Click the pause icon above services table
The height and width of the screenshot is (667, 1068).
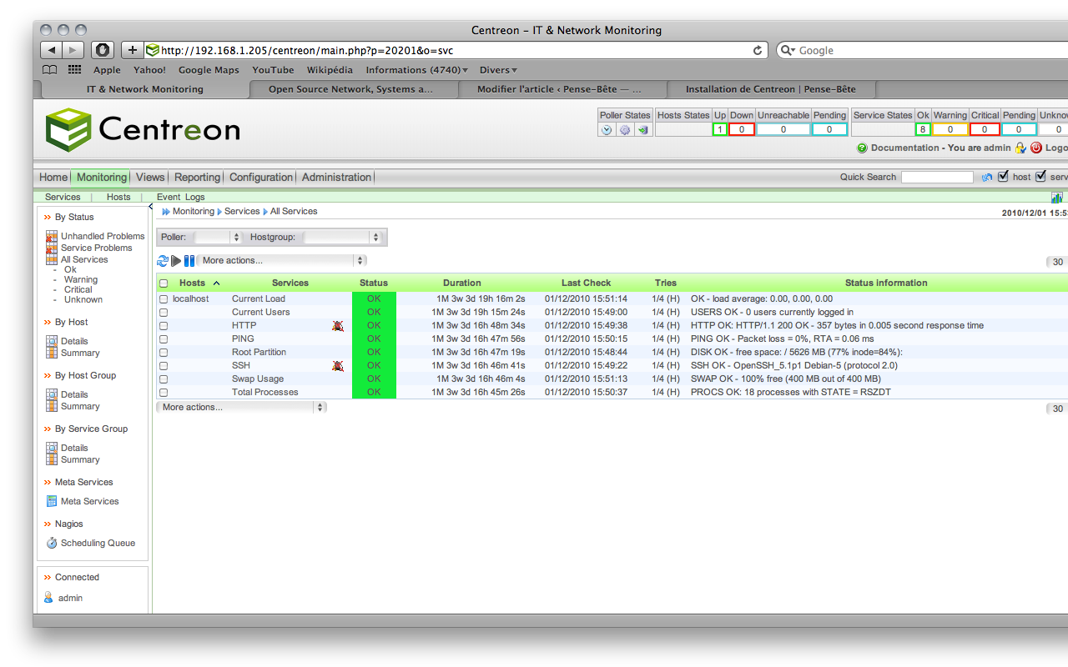pyautogui.click(x=189, y=261)
